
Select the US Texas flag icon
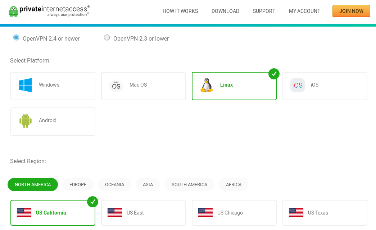tap(296, 213)
